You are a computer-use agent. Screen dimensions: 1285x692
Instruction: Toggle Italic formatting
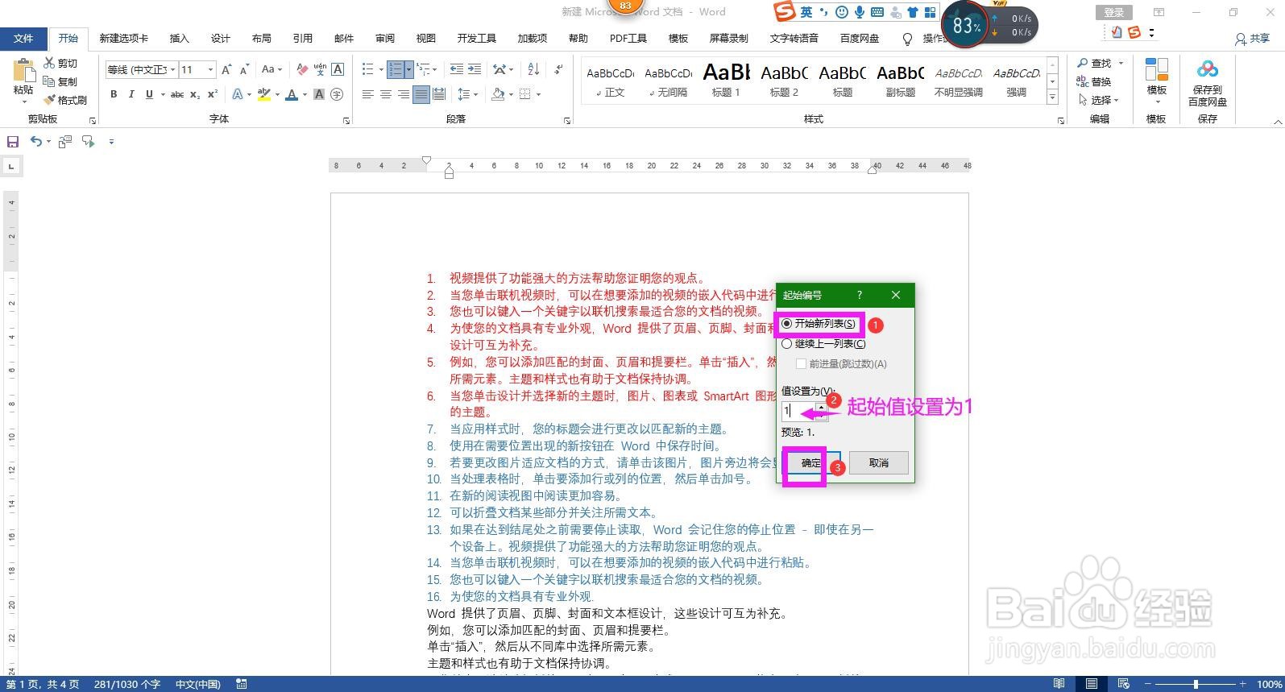click(131, 94)
